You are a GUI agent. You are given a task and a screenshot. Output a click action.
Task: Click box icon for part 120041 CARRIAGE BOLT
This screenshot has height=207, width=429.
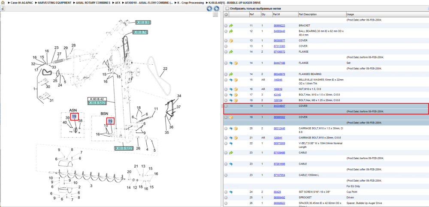[236, 138]
